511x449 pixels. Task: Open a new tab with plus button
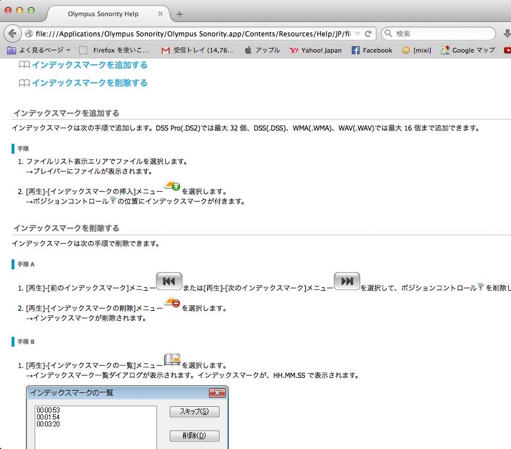(x=179, y=14)
